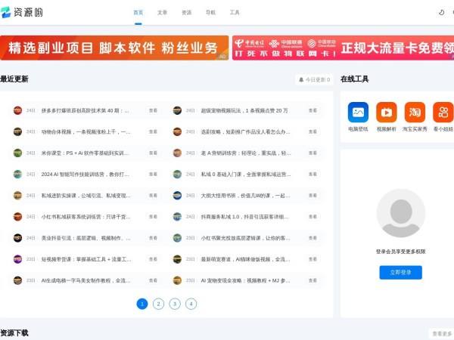Go to page 2 of recent updates
This screenshot has width=454, height=340.
tap(158, 304)
